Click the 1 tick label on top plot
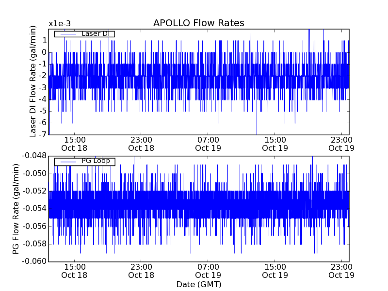Viewport: 388px width, 291px height. (44, 40)
